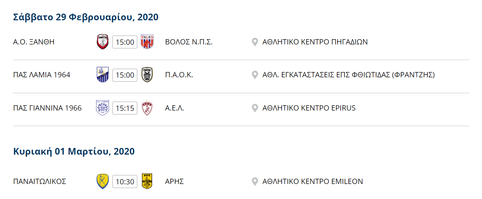The image size is (482, 199).
Task: Open the ΠΑΣ ΛΑΜΙΑ 1964 crest
Action: [x=102, y=74]
